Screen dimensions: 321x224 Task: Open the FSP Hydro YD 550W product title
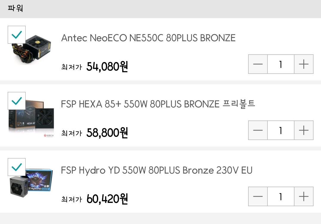156,170
